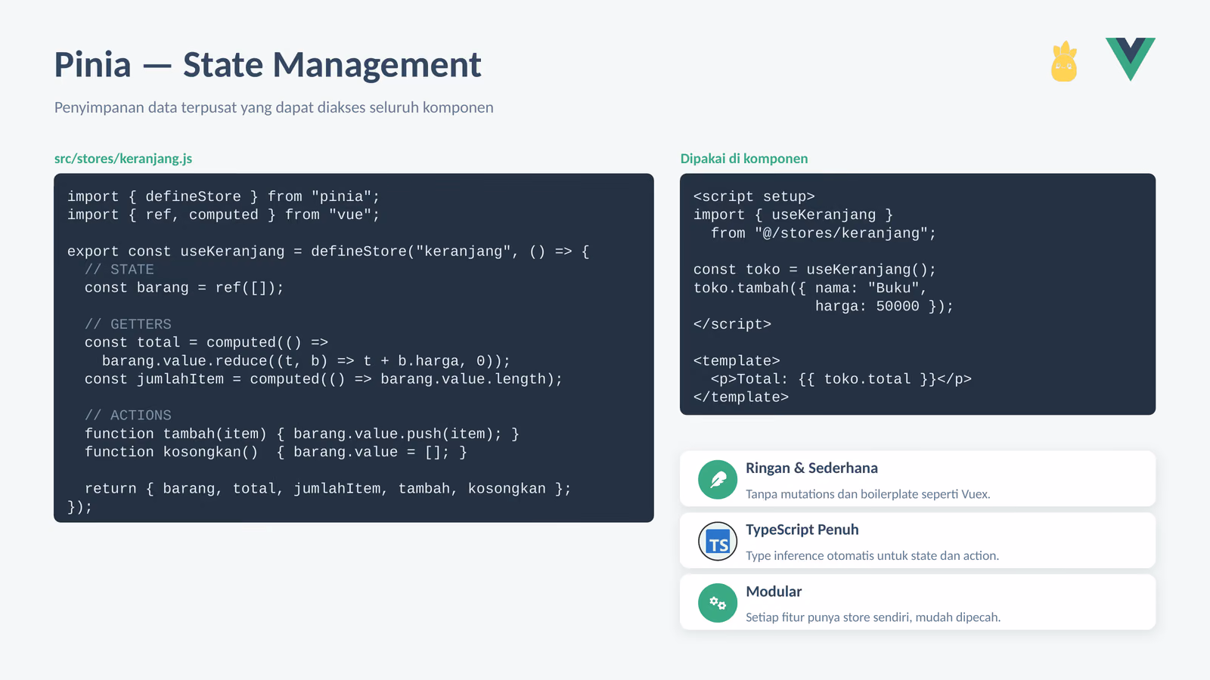Click the closing '</script>' tag
Image resolution: width=1210 pixels, height=680 pixels.
(733, 324)
